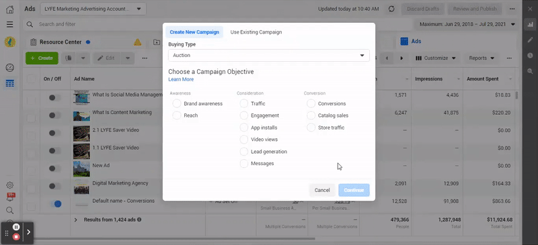538x245 pixels.
Task: Open the dropdown arrow next to Edit
Action: pos(128,58)
